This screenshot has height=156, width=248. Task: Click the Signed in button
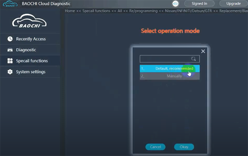[x=199, y=3]
